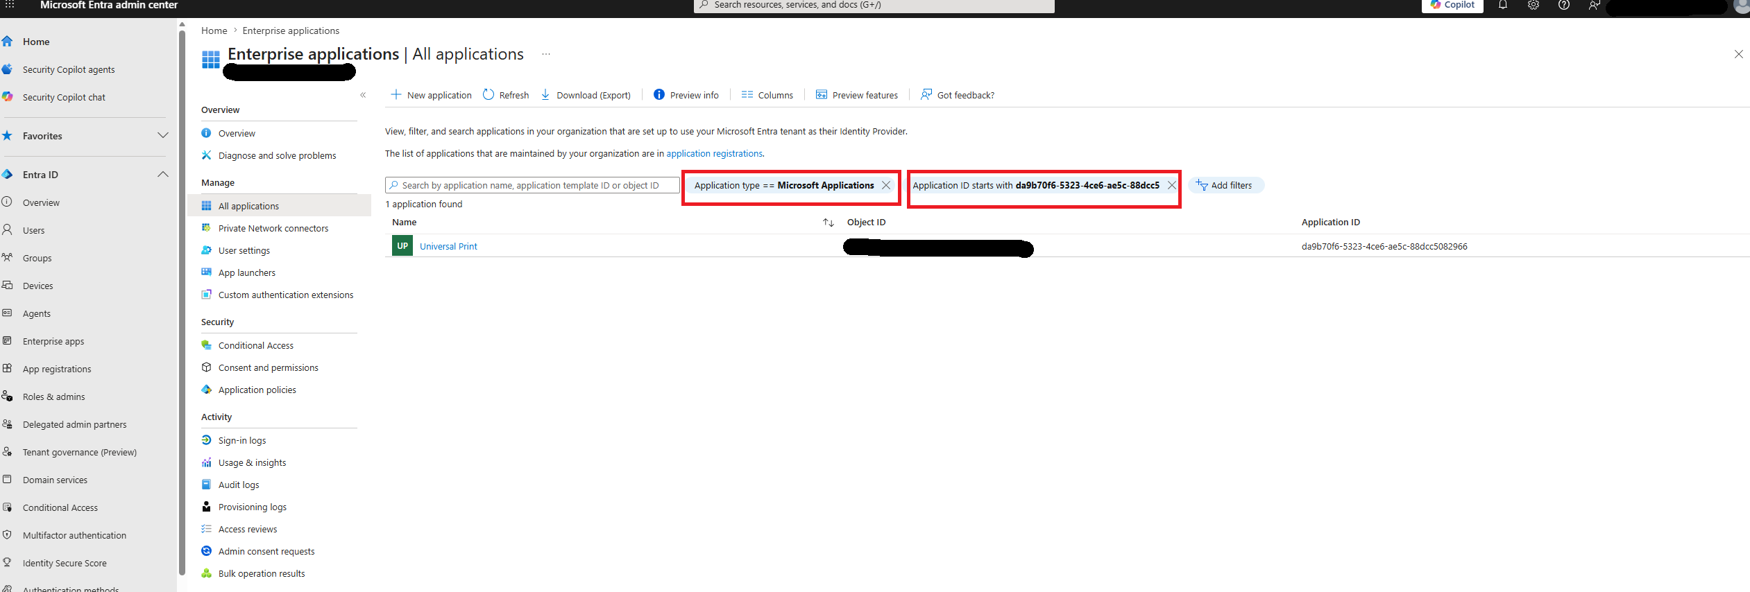Click the search by application name field
Image resolution: width=1750 pixels, height=592 pixels.
point(532,185)
